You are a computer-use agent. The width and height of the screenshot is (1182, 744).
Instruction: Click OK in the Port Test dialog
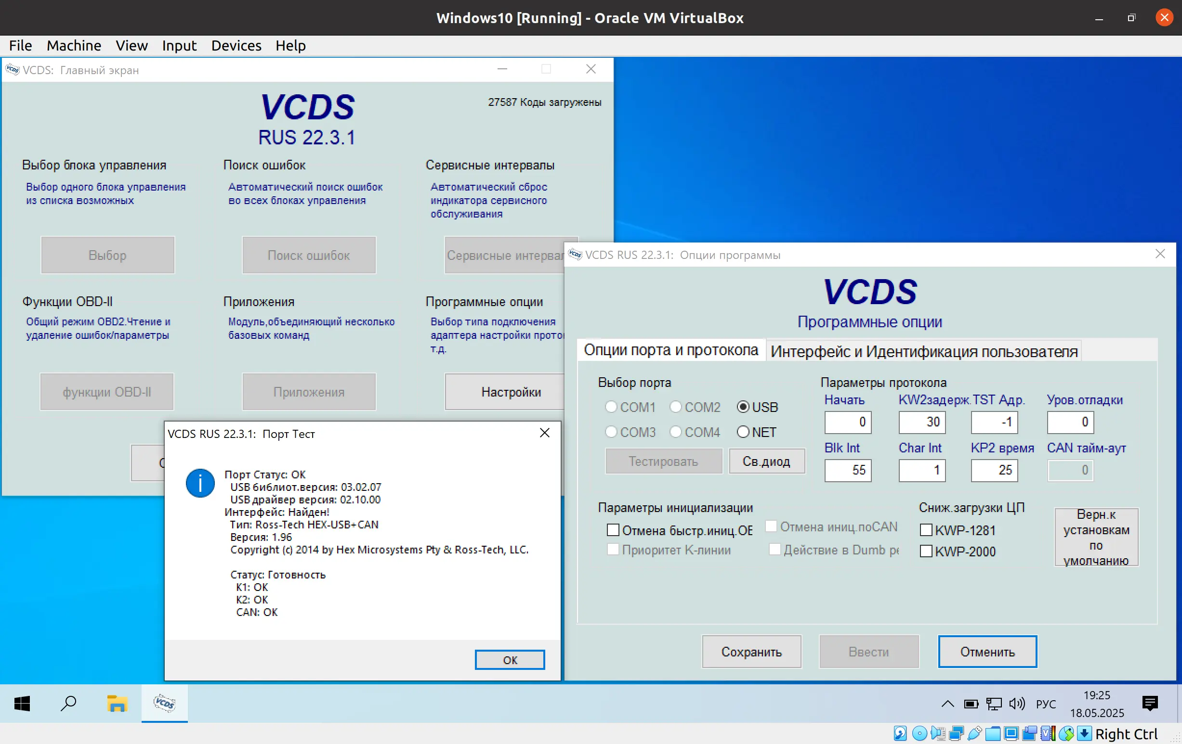510,660
